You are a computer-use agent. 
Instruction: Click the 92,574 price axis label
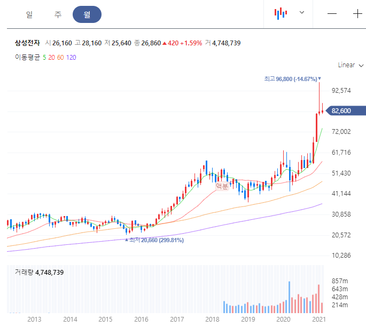coord(341,91)
